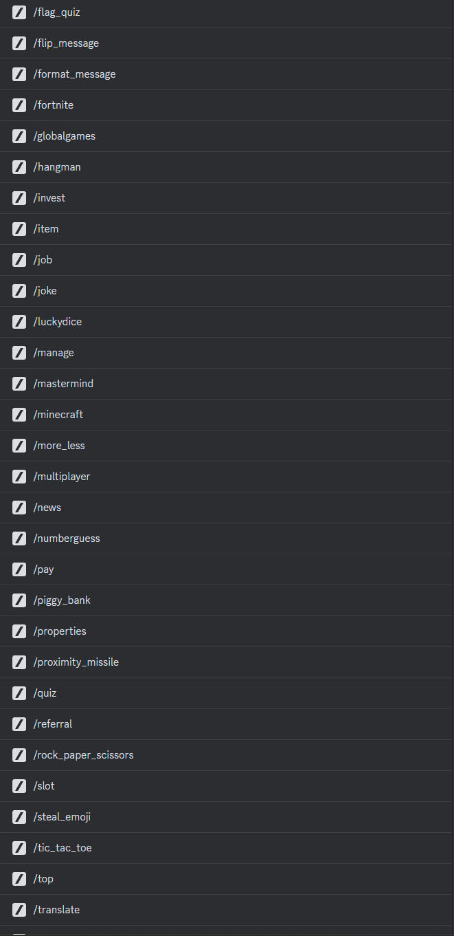Click the slash icon beside /flag_quiz
This screenshot has height=936, width=454.
(19, 12)
